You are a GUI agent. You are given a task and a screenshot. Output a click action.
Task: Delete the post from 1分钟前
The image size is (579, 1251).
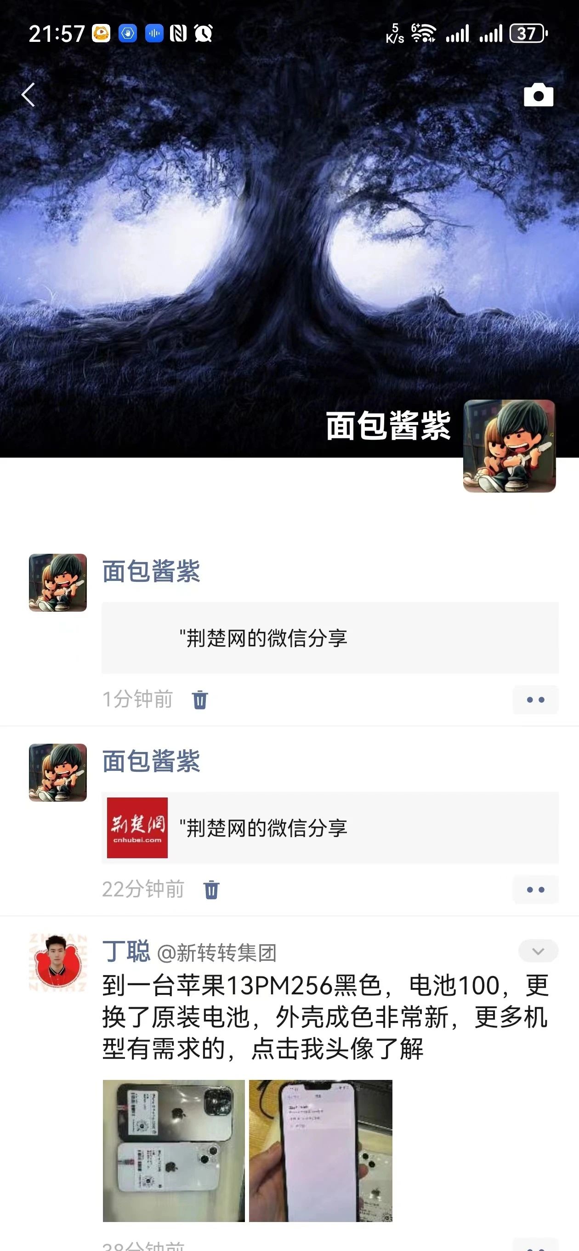click(199, 700)
